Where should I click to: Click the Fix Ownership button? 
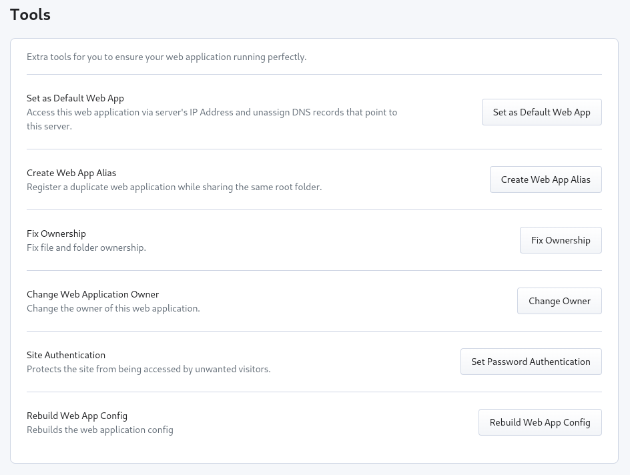coord(560,240)
